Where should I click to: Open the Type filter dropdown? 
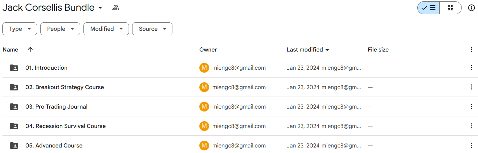(19, 29)
